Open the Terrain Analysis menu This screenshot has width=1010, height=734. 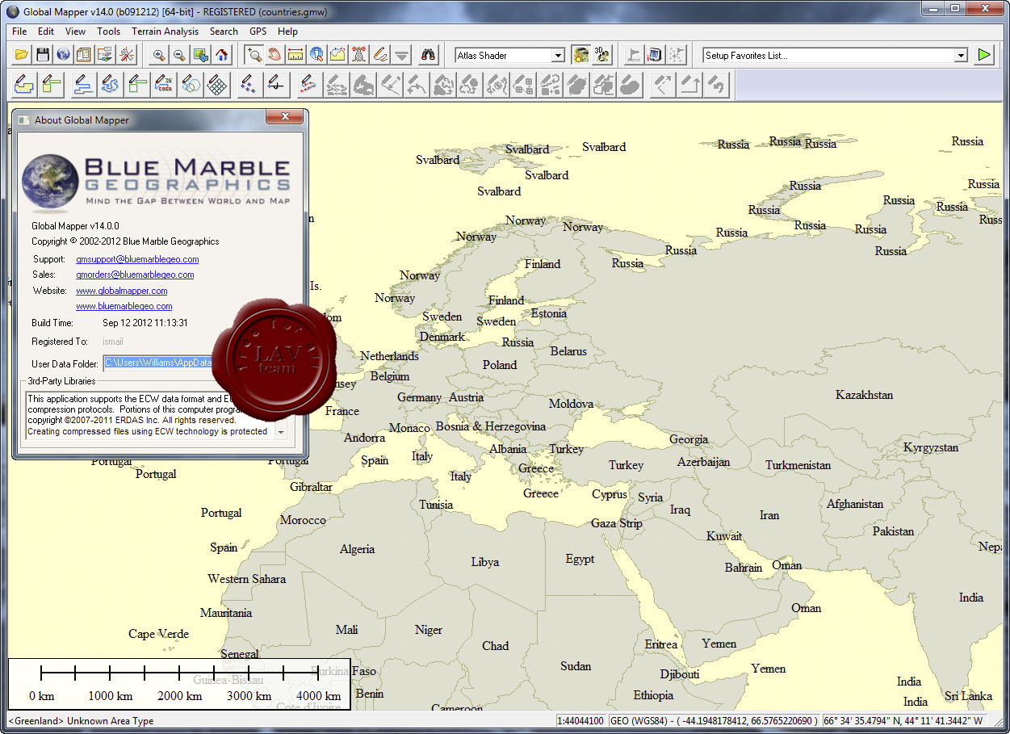pyautogui.click(x=165, y=31)
